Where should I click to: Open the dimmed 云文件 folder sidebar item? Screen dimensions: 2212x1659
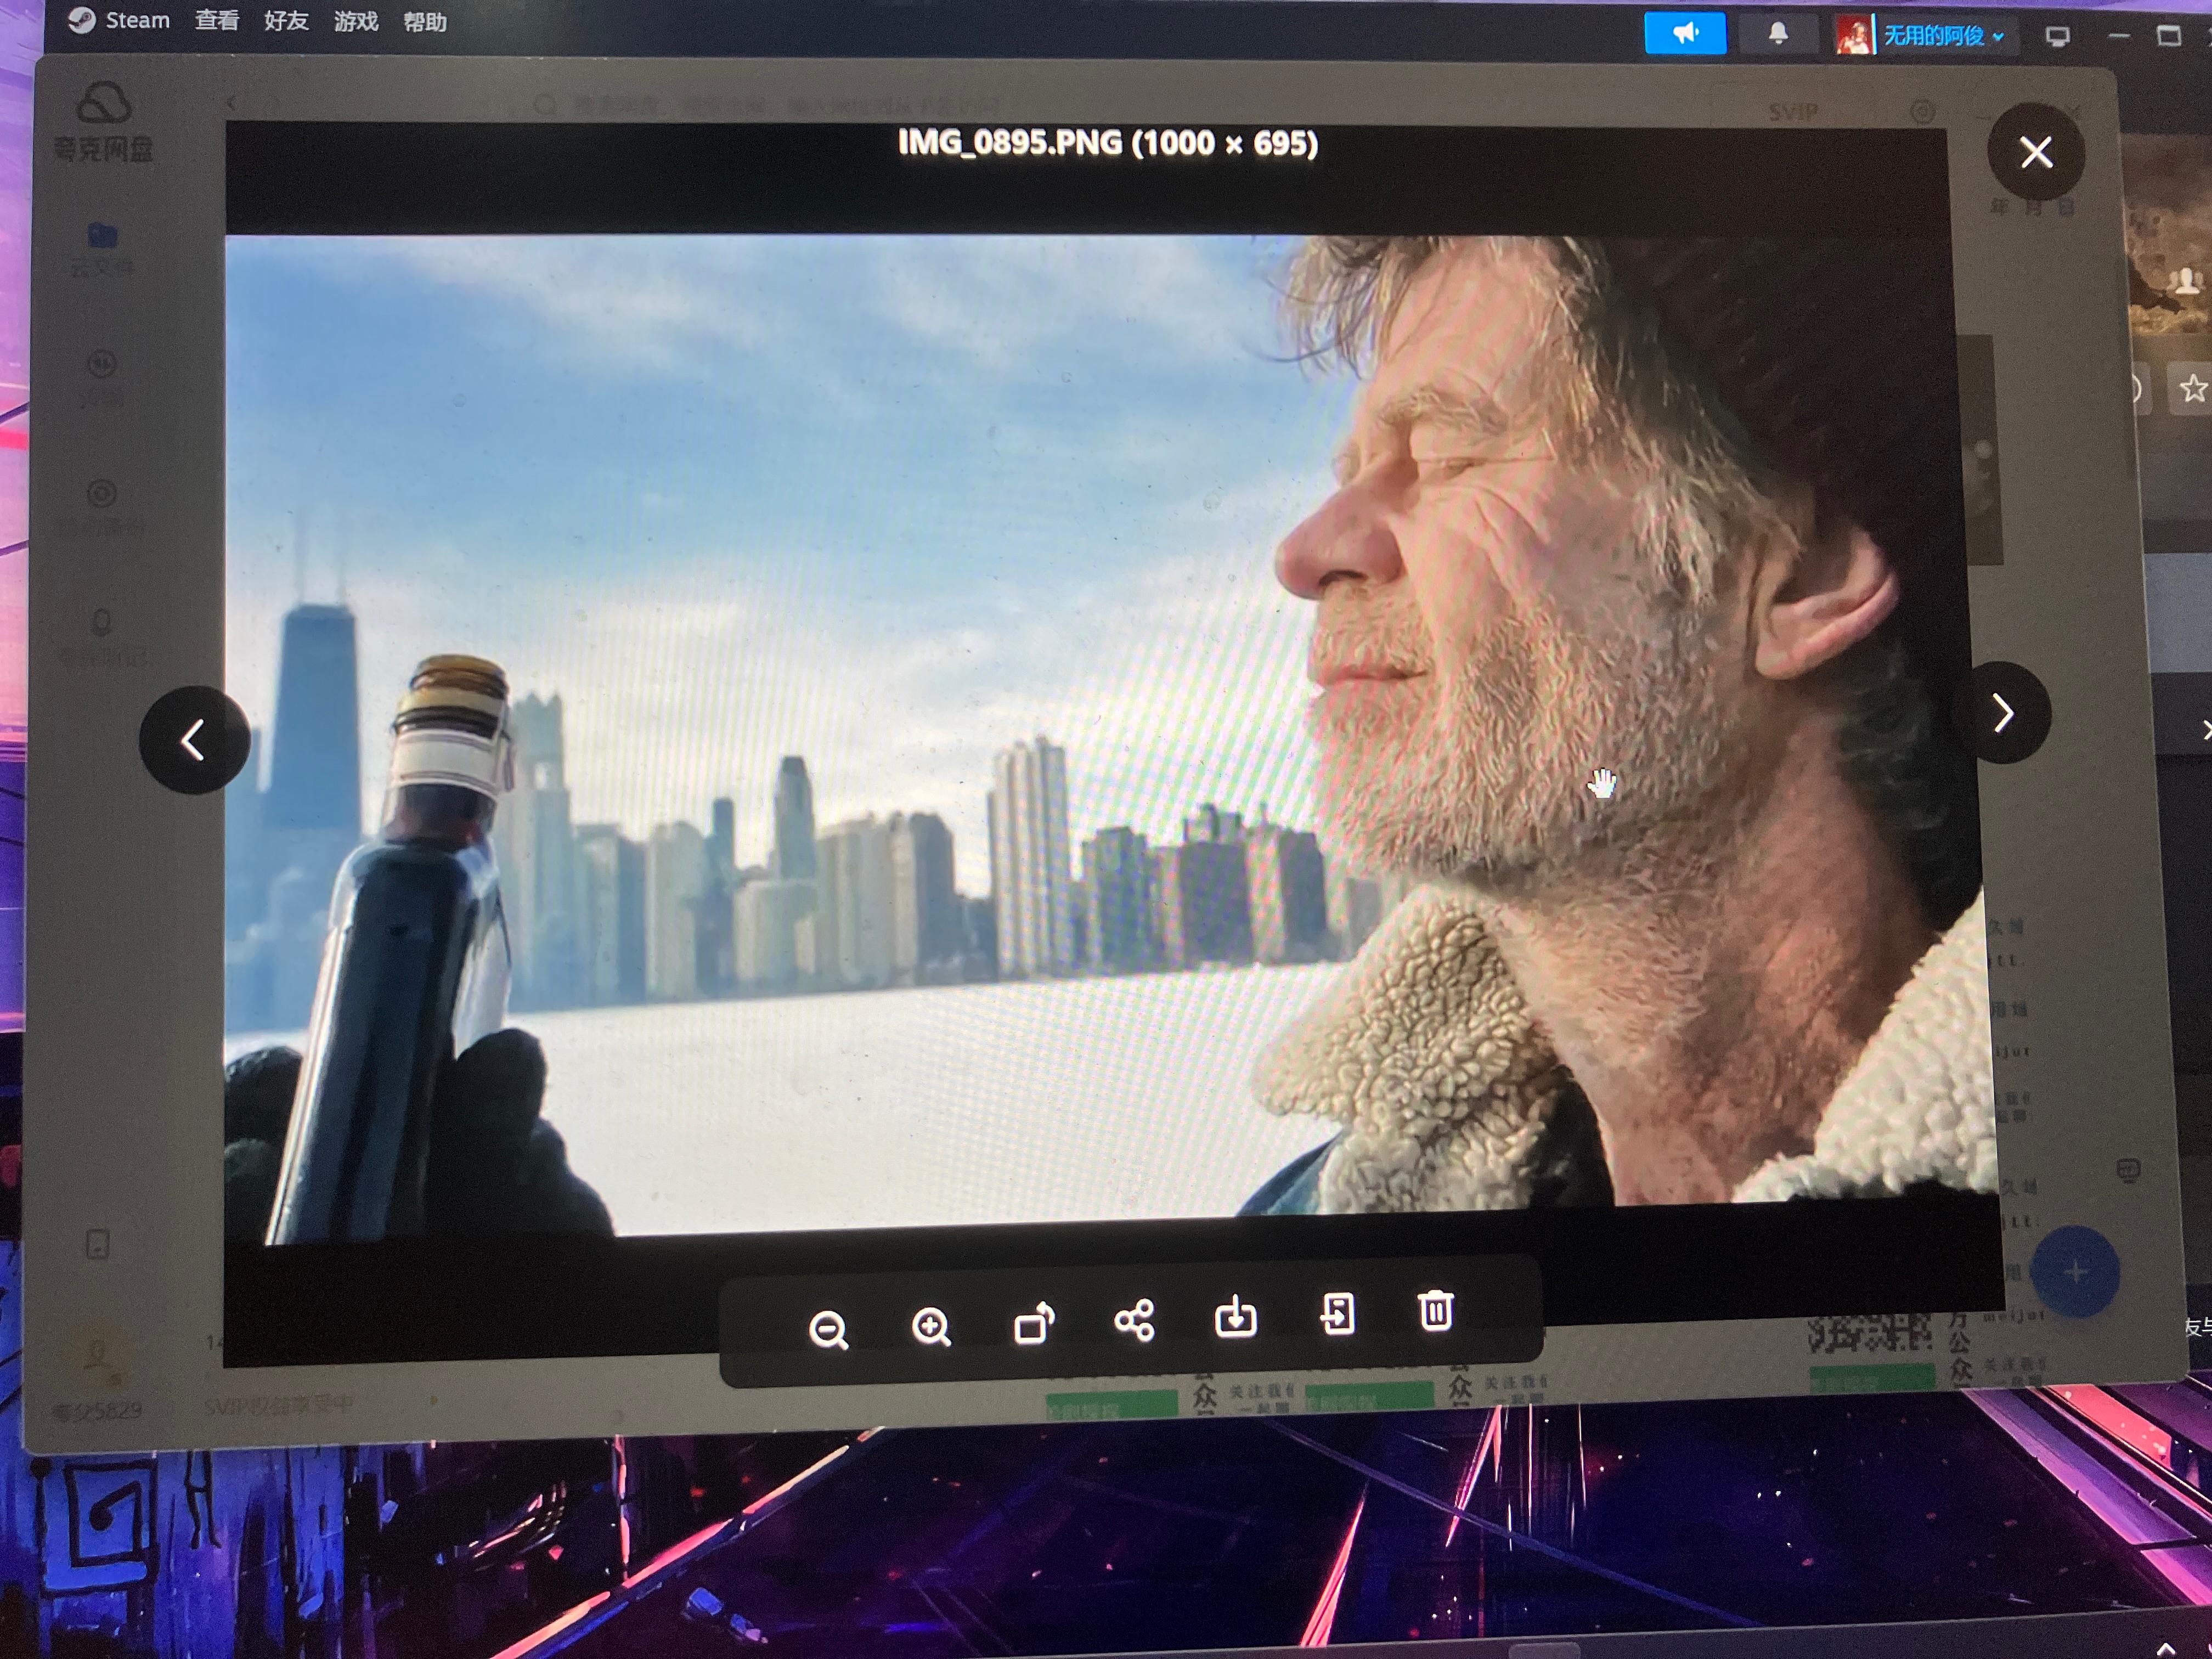click(x=102, y=250)
